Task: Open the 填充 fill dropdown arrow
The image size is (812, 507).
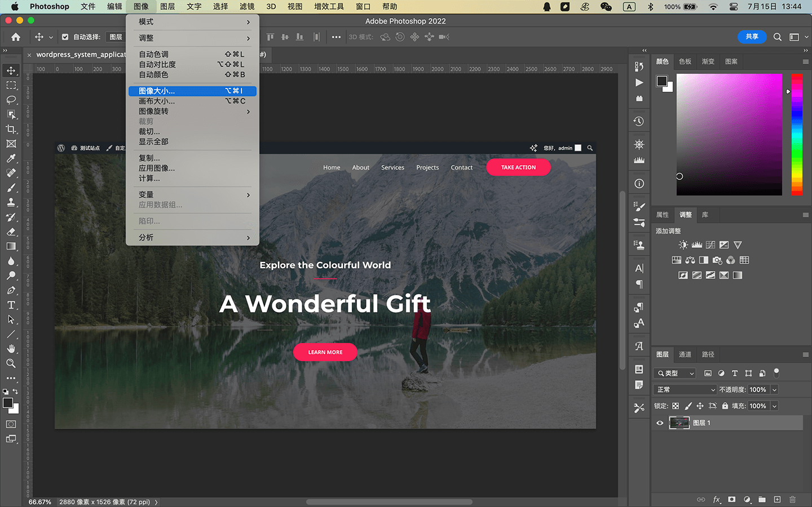Action: (x=774, y=406)
